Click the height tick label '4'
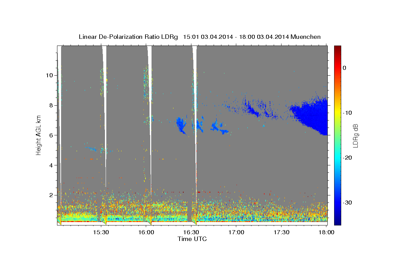Image resolution: width=405 pixels, height=270 pixels. point(52,165)
